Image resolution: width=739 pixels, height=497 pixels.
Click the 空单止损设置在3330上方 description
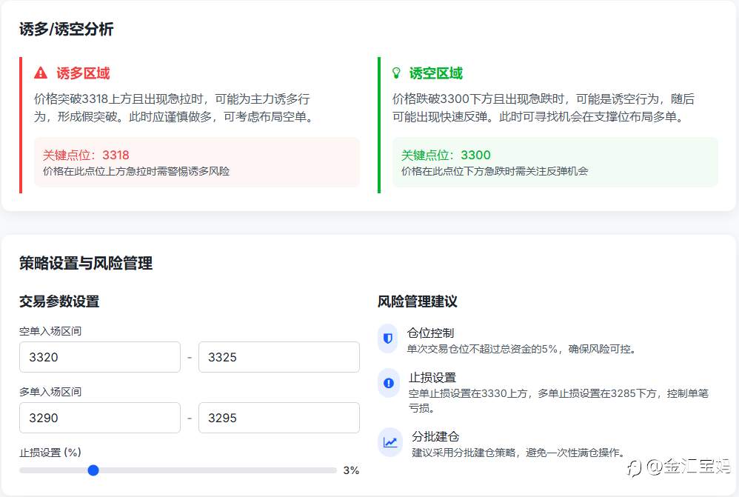click(x=558, y=400)
